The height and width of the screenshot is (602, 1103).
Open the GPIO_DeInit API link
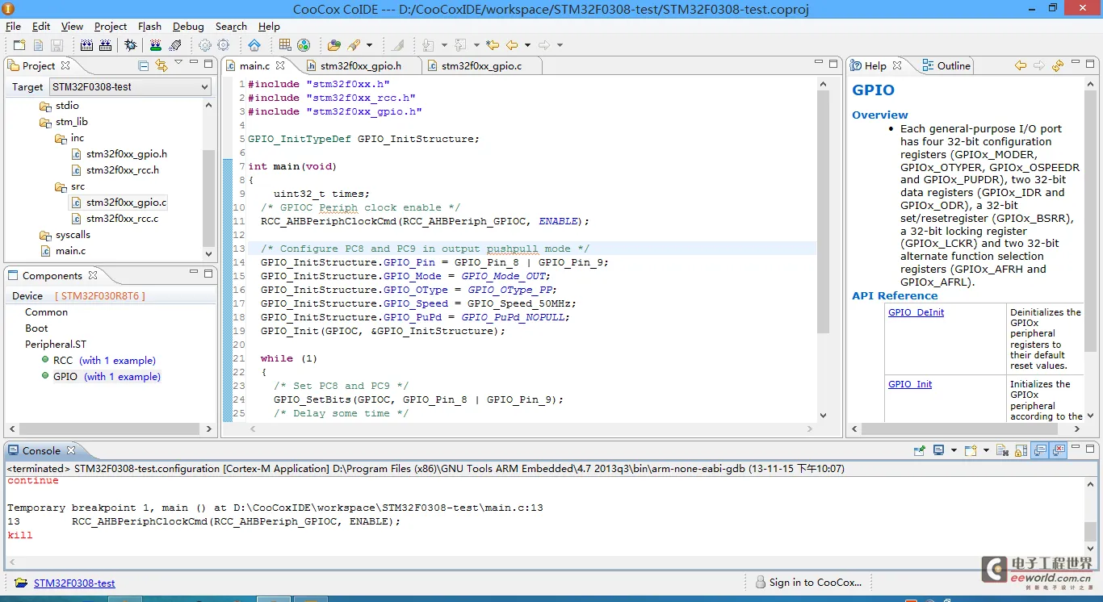916,312
